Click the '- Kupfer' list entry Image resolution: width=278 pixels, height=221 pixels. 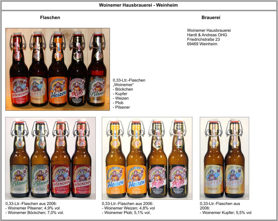tap(120, 94)
